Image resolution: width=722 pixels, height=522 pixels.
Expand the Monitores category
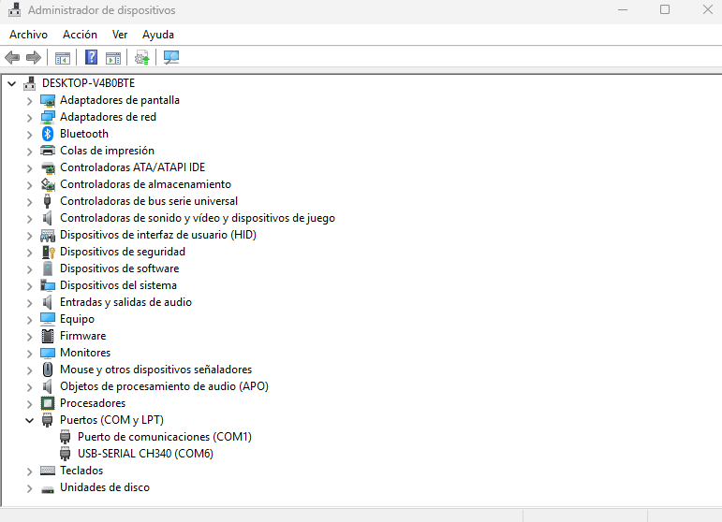[29, 354]
